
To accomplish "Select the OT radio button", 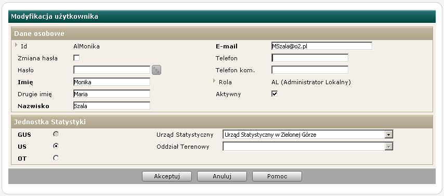I will click(x=56, y=158).
